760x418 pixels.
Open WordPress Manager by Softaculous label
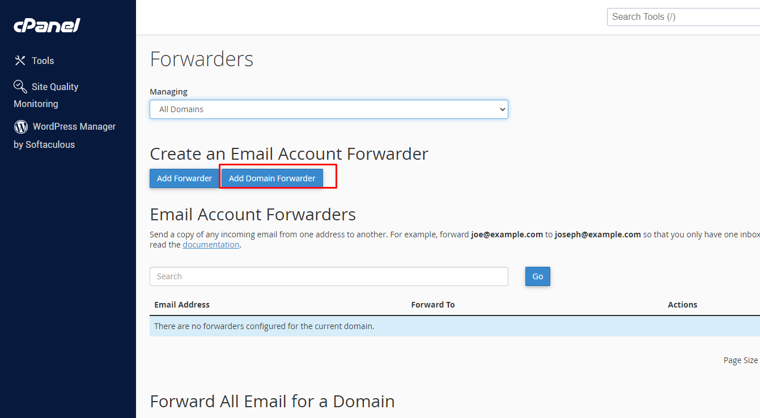coord(74,126)
